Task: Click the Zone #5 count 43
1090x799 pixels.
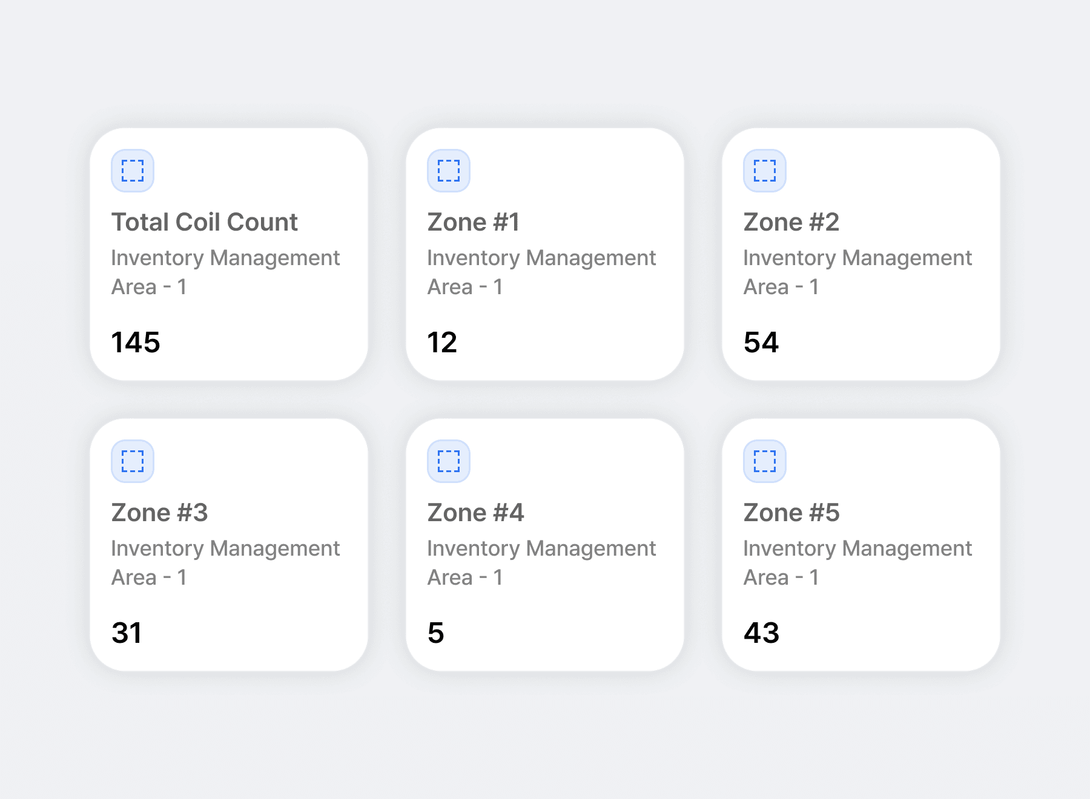Action: click(761, 633)
